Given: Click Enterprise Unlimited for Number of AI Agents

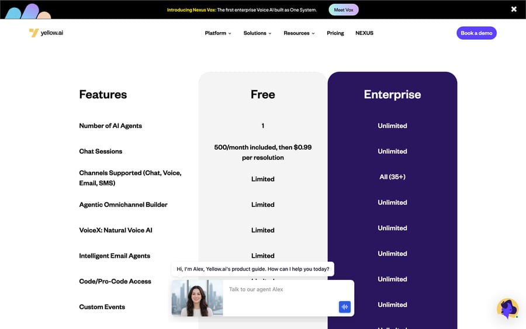Looking at the screenshot, I should pos(392,126).
